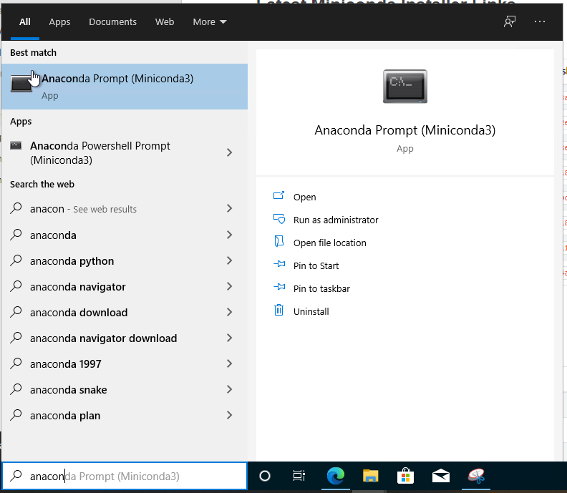Viewport: 567px width, 493px height.
Task: Open the three-dot options menu
Action: click(x=540, y=21)
